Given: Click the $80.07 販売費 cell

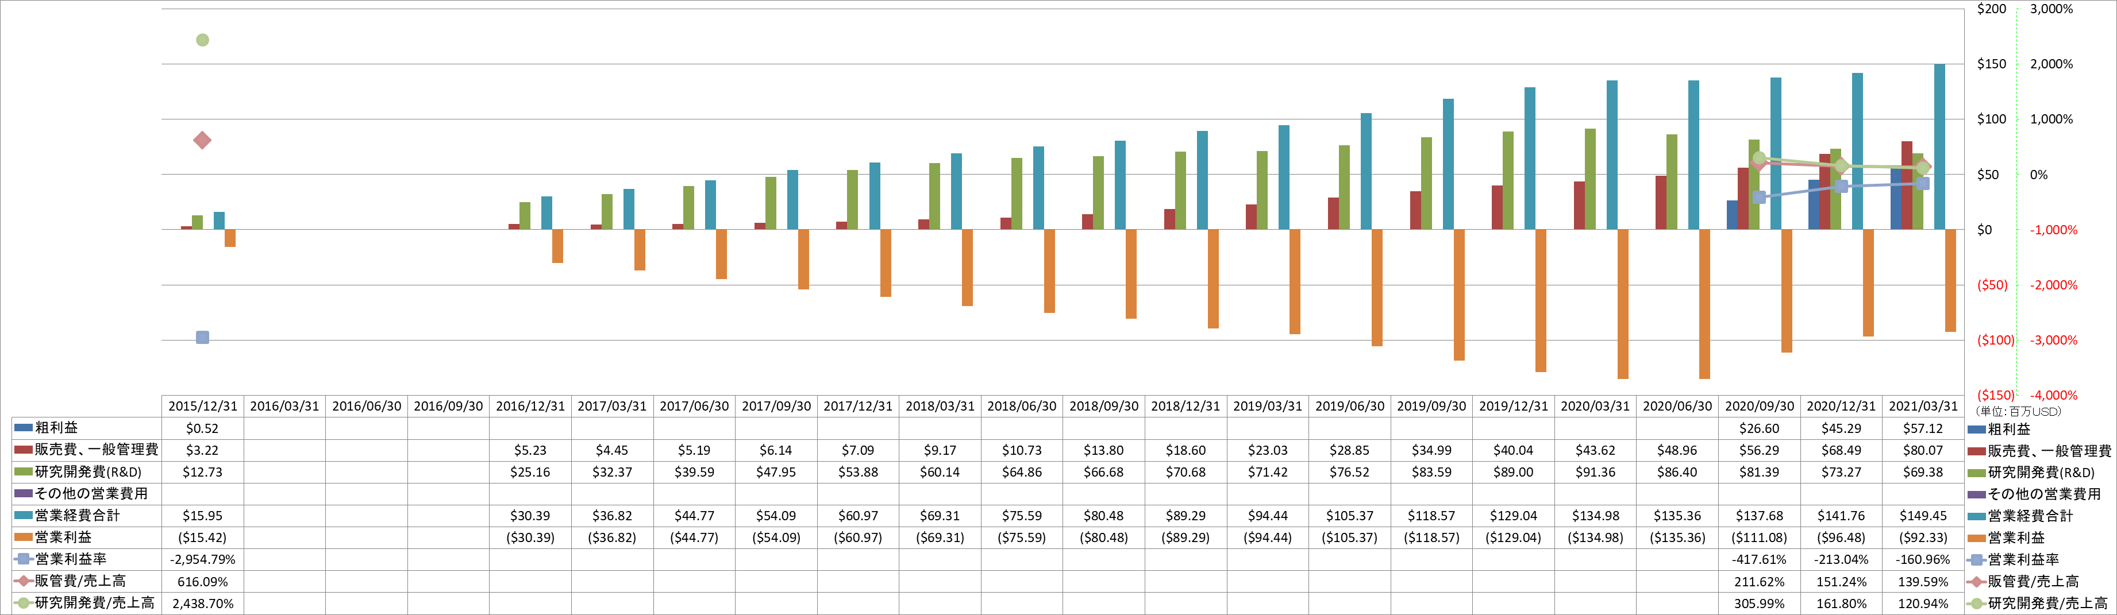Looking at the screenshot, I should point(1922,451).
